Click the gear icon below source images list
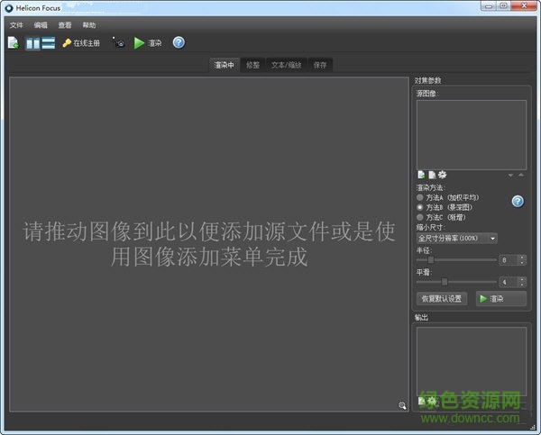This screenshot has width=541, height=435. coord(442,175)
